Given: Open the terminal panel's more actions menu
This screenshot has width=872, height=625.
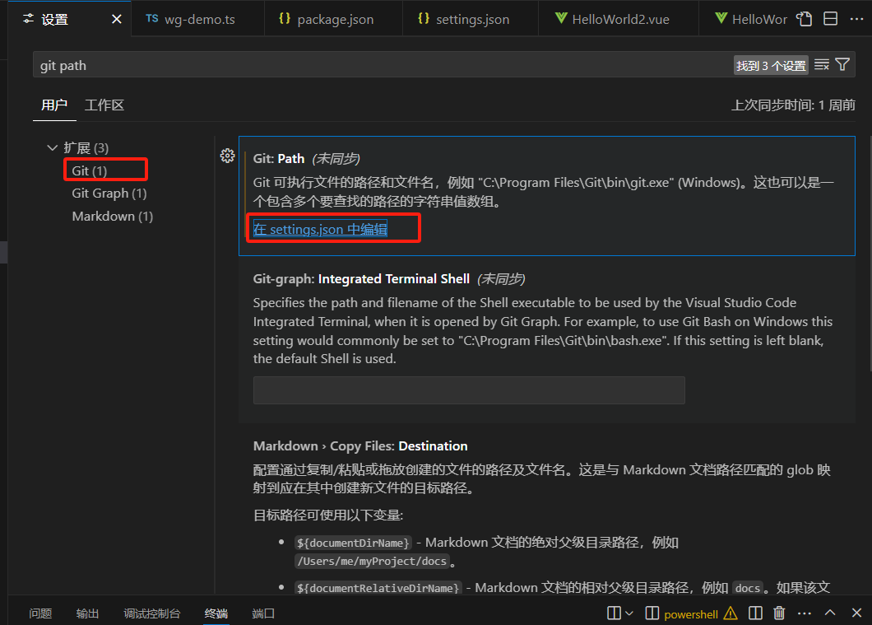Looking at the screenshot, I should pyautogui.click(x=805, y=613).
